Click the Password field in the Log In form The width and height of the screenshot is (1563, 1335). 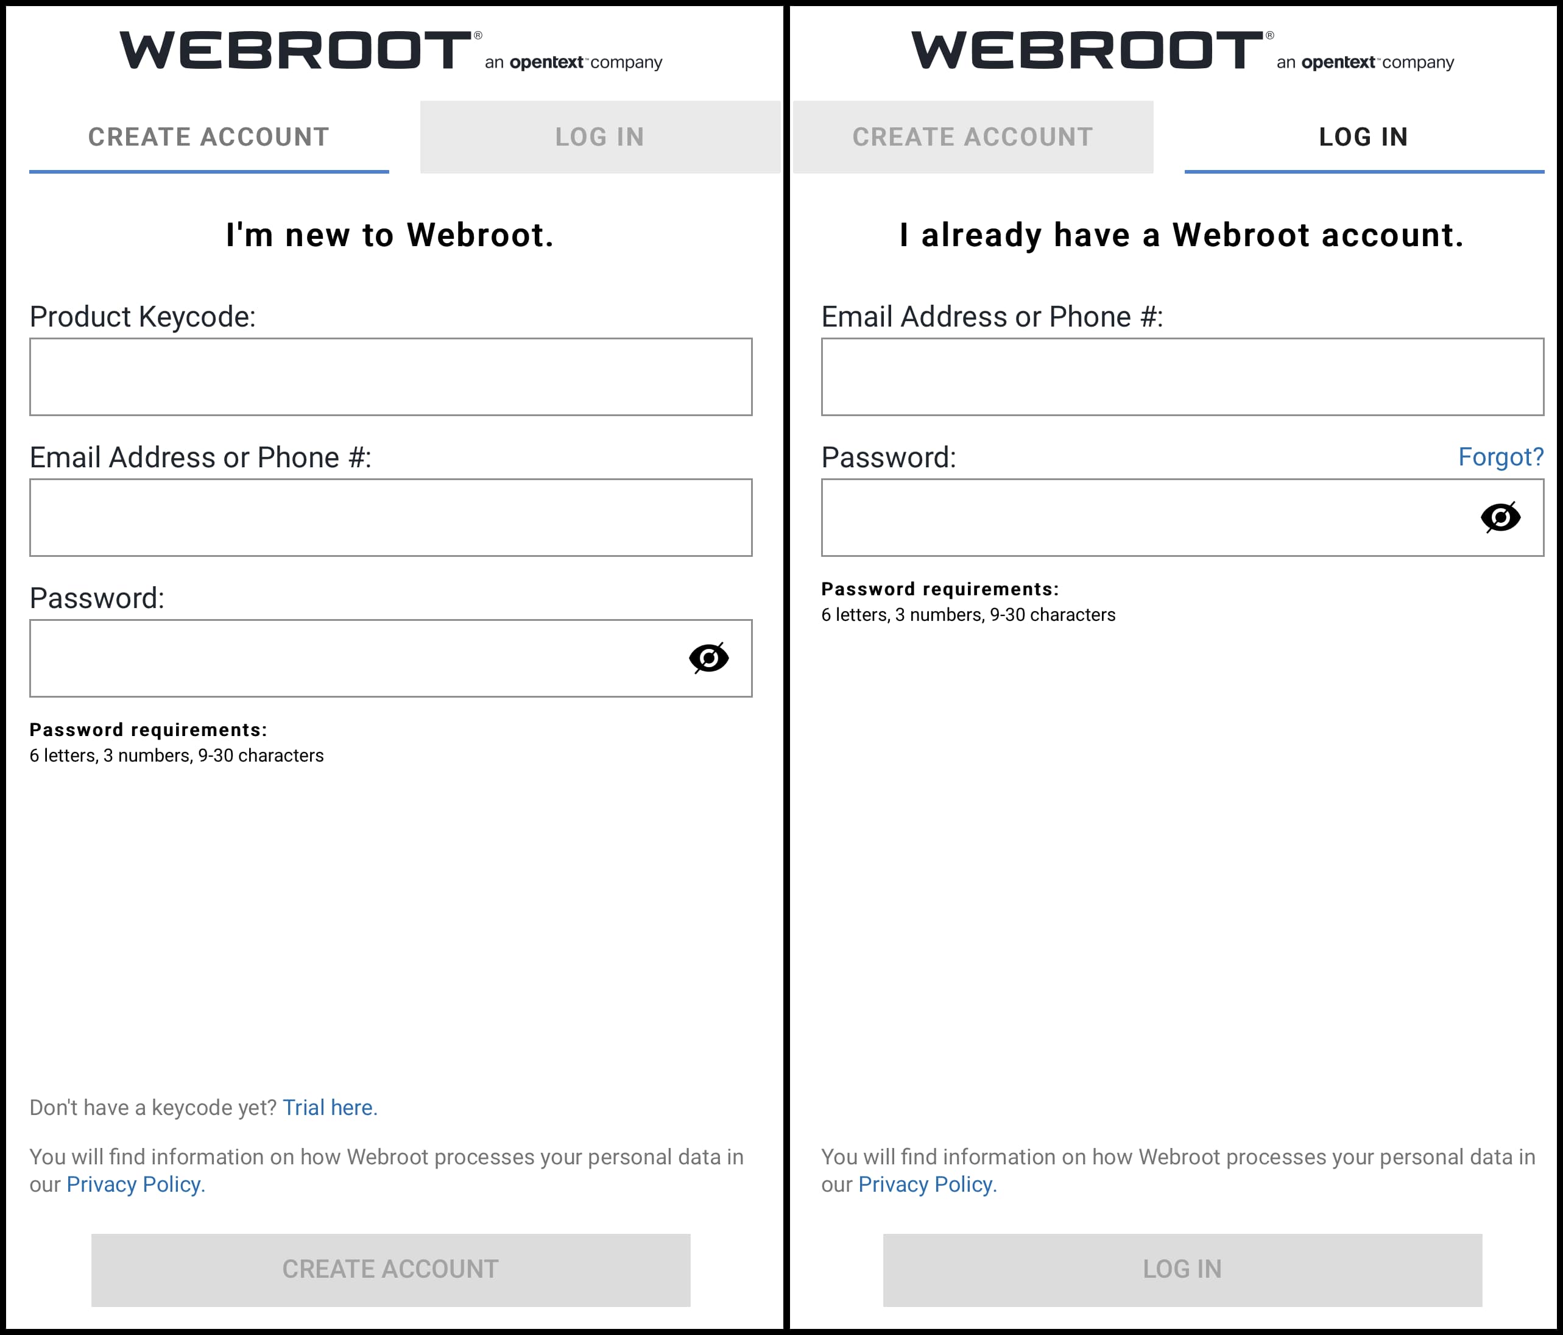(1146, 518)
